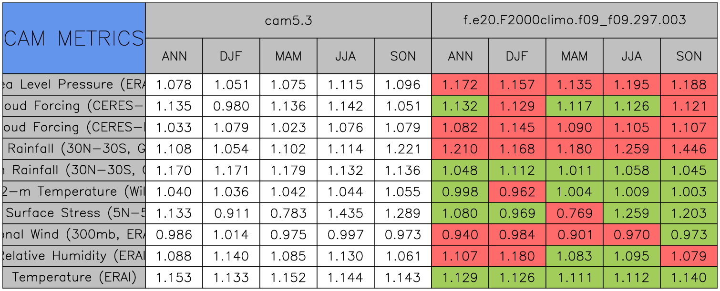Click the CAM METRICS title cell
720x291 pixels.
click(x=73, y=38)
